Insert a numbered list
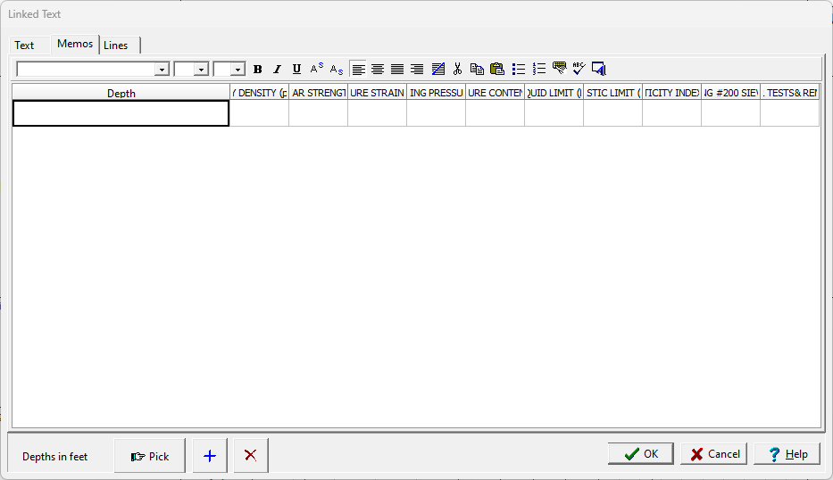Image resolution: width=833 pixels, height=480 pixels. 538,69
